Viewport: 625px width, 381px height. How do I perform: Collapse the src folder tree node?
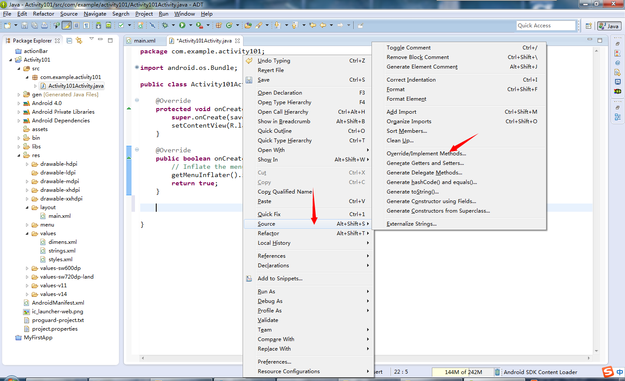tap(19, 69)
